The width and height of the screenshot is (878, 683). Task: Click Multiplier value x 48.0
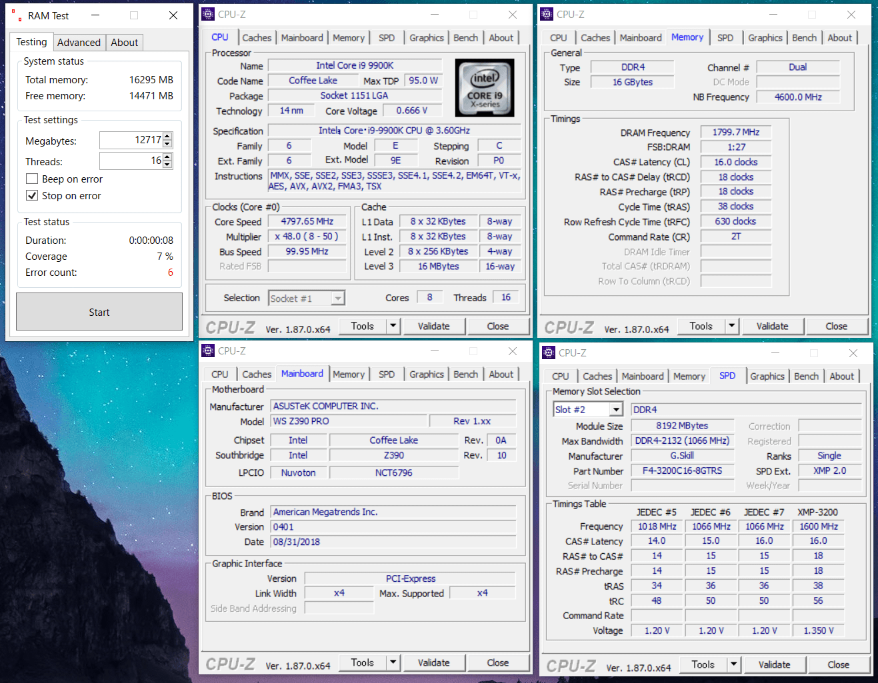coord(307,237)
